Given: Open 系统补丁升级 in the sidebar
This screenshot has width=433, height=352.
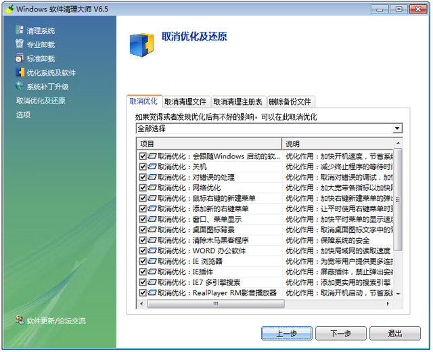Looking at the screenshot, I should point(47,87).
